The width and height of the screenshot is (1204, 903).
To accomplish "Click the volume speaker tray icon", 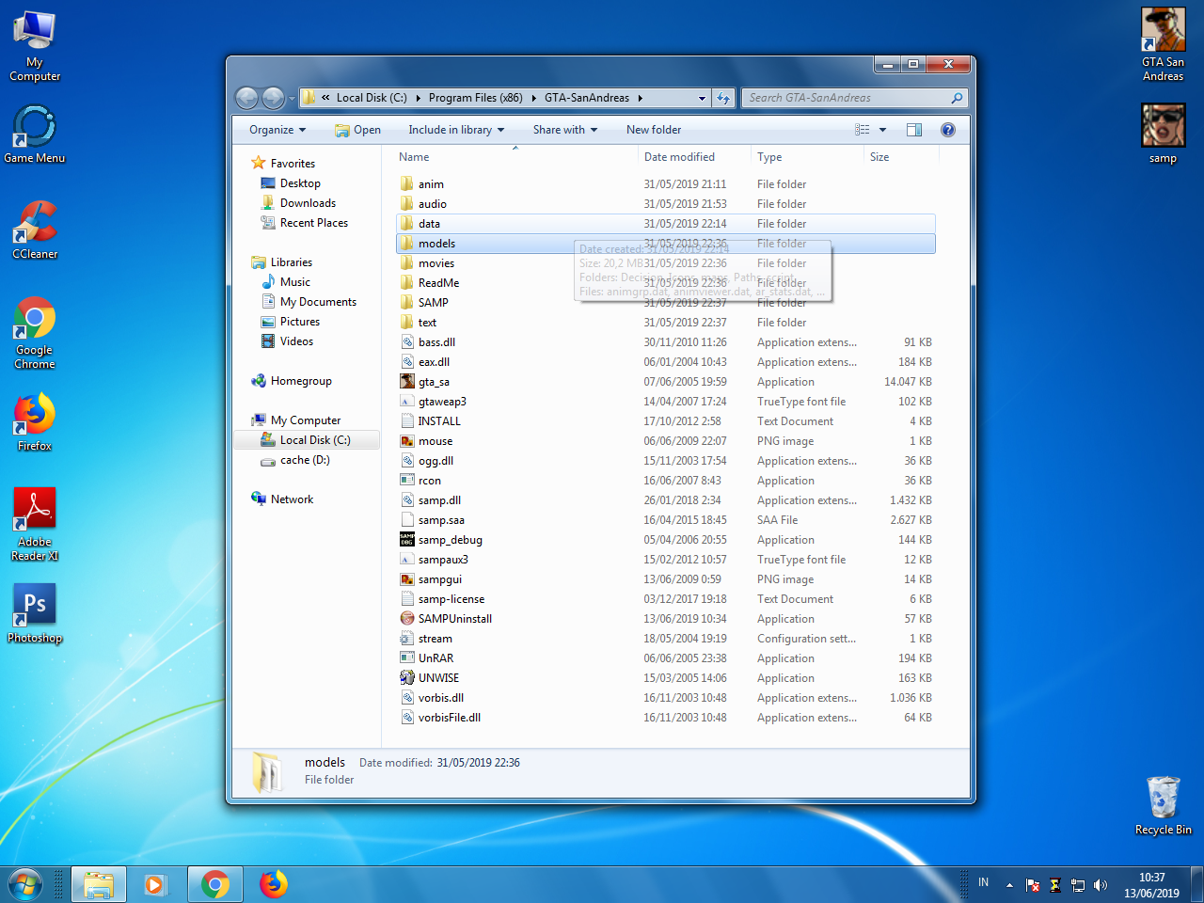I will click(1101, 885).
